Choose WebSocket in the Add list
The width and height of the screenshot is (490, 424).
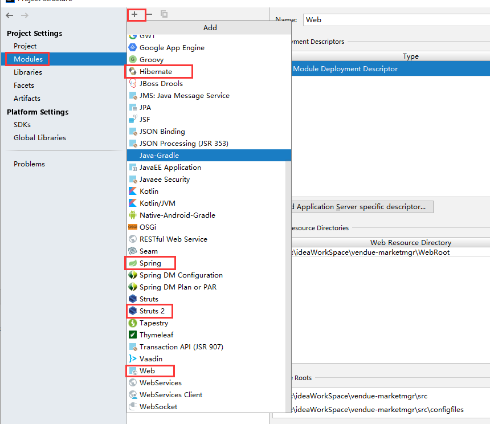(x=206, y=406)
